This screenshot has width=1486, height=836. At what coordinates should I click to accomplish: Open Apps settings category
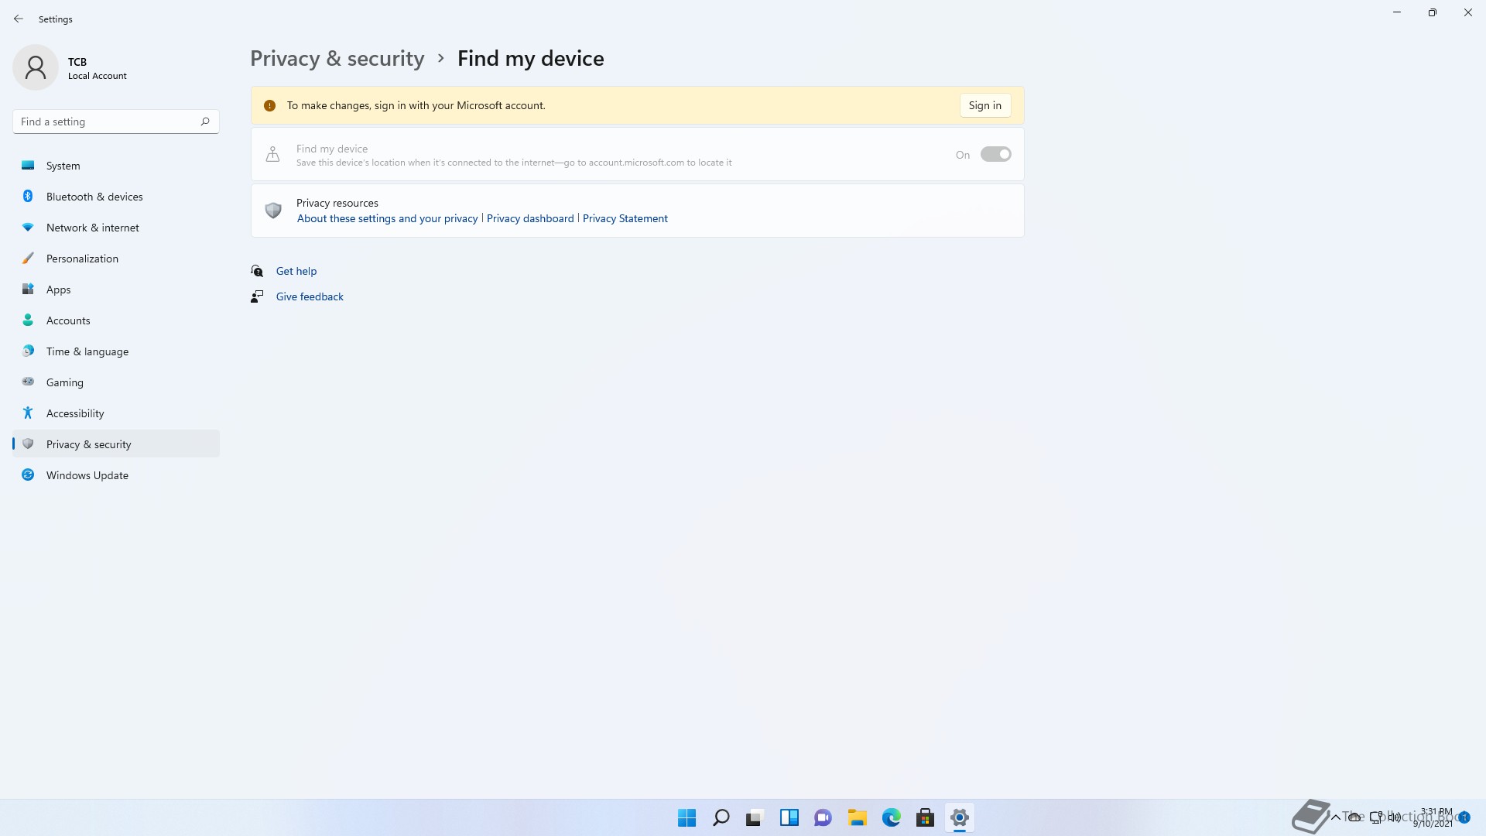(116, 289)
